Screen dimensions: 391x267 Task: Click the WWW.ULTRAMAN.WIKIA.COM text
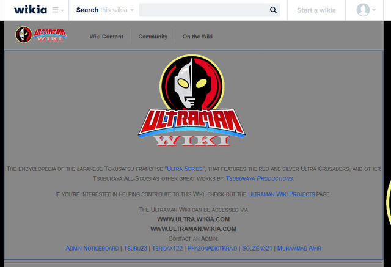click(193, 229)
